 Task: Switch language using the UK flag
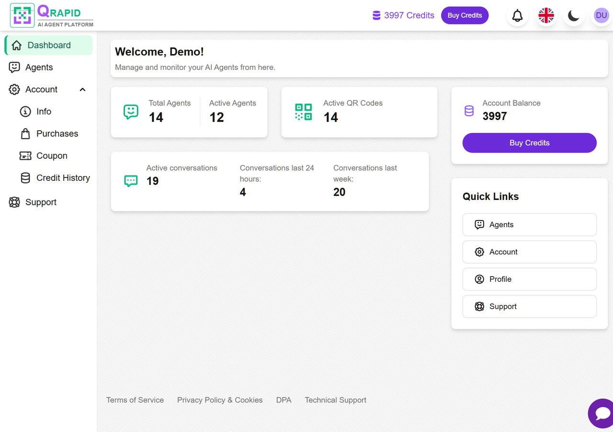(x=545, y=15)
